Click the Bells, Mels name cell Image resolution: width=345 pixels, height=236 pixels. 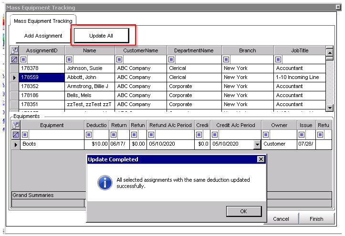coord(90,96)
